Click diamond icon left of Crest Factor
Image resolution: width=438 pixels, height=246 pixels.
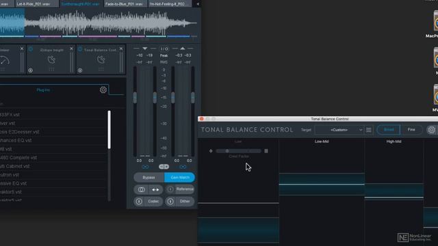coord(211,151)
